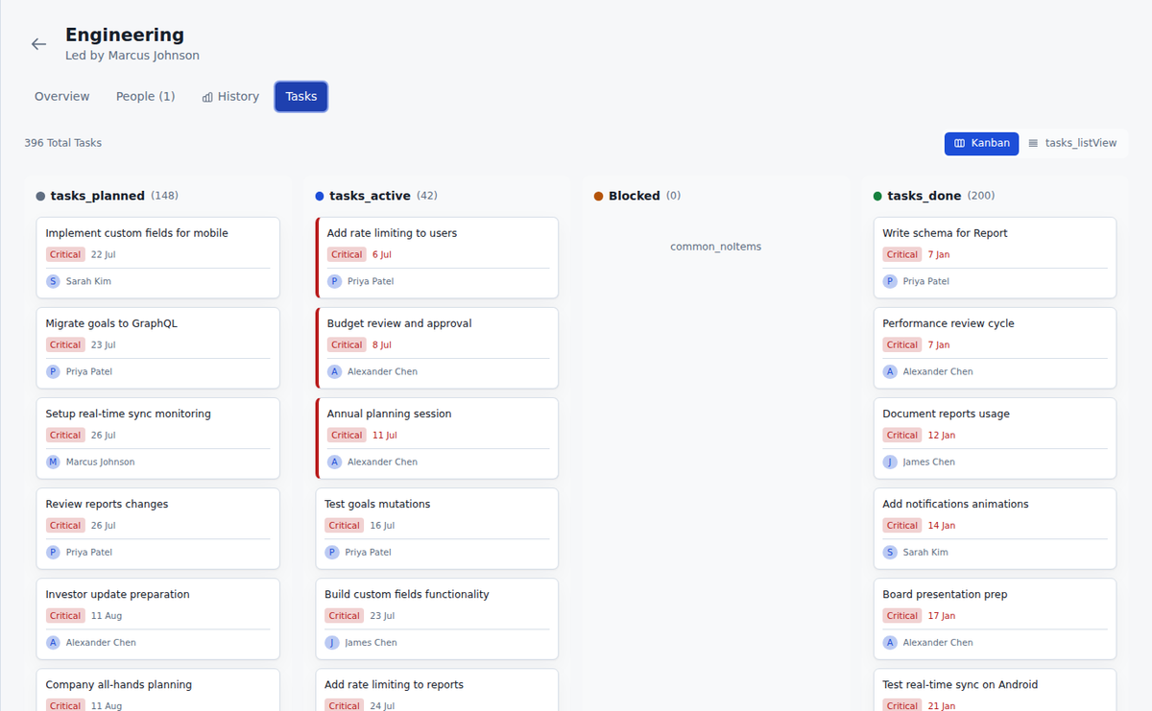The width and height of the screenshot is (1152, 711).
Task: Open the Performance review cycle card
Action: pos(995,348)
